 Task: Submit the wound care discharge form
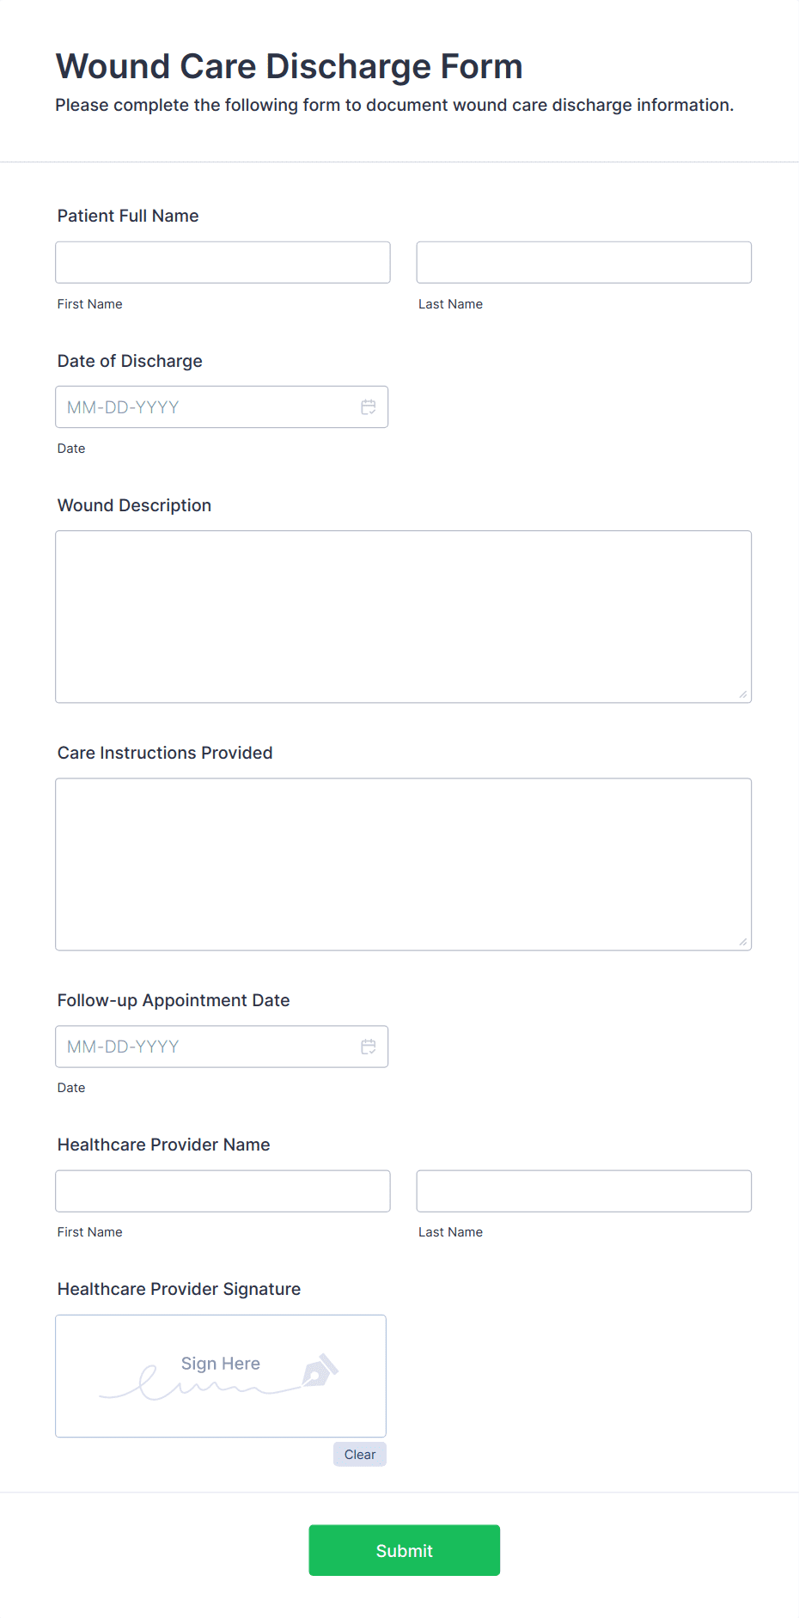(404, 1551)
